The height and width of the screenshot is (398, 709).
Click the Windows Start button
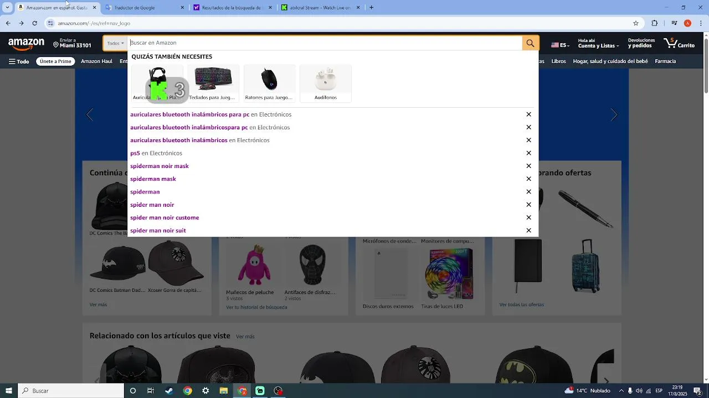(9, 391)
